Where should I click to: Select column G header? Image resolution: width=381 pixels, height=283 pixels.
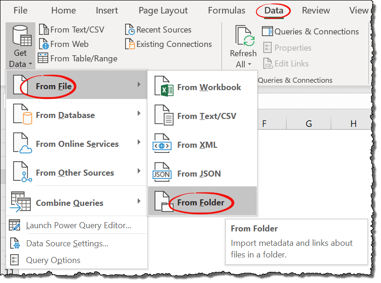point(308,124)
